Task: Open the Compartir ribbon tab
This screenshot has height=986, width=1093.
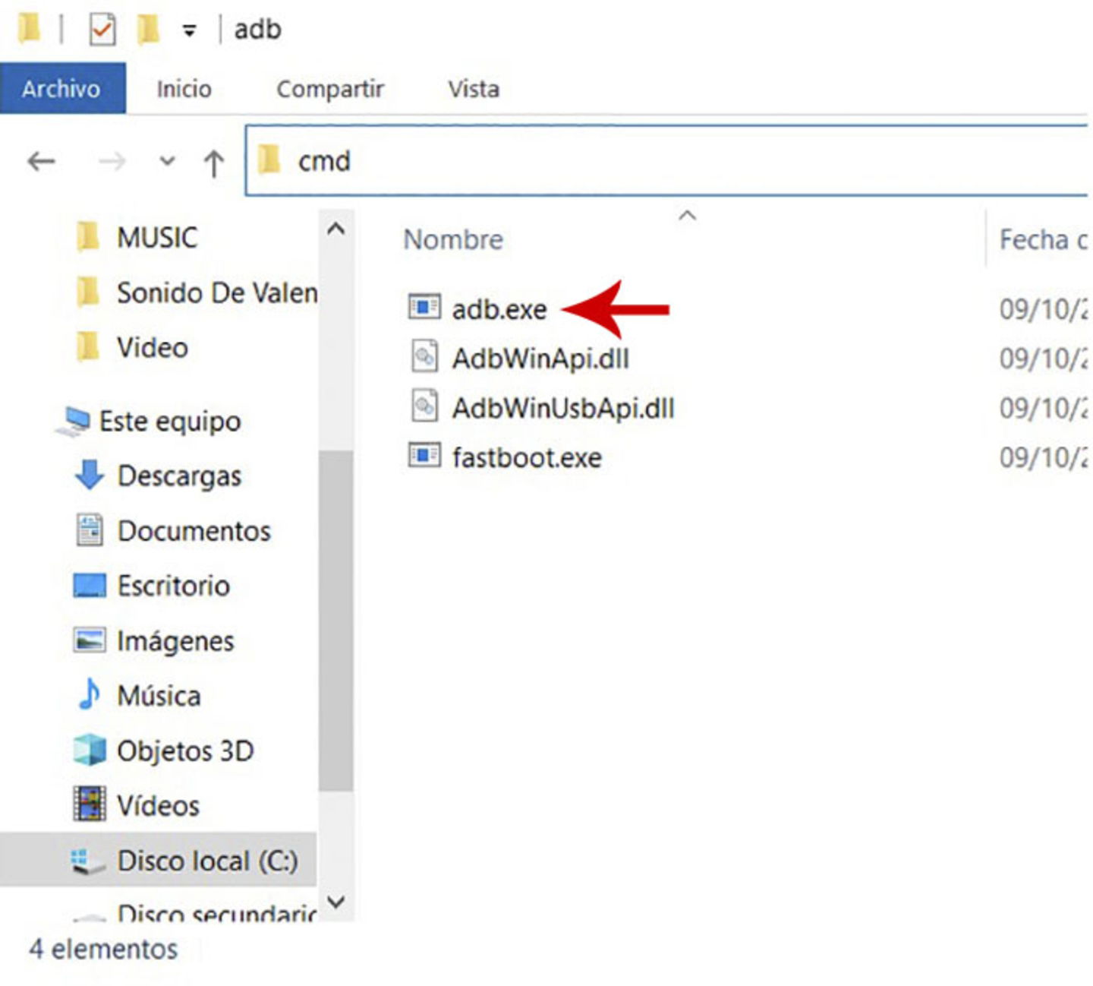Action: [x=330, y=89]
